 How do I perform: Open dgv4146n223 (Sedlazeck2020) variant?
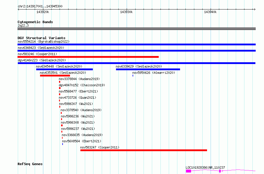point(42,60)
